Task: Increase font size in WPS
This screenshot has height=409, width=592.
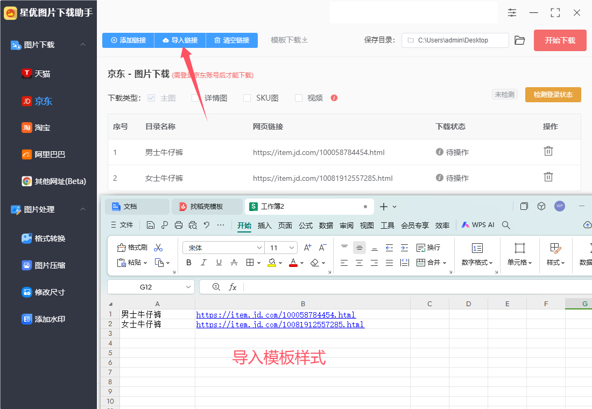Action: click(x=308, y=248)
